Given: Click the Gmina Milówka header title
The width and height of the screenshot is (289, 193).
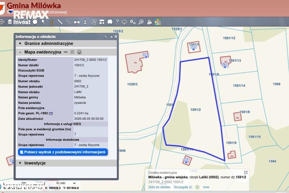Looking at the screenshot, I should coord(34,6).
